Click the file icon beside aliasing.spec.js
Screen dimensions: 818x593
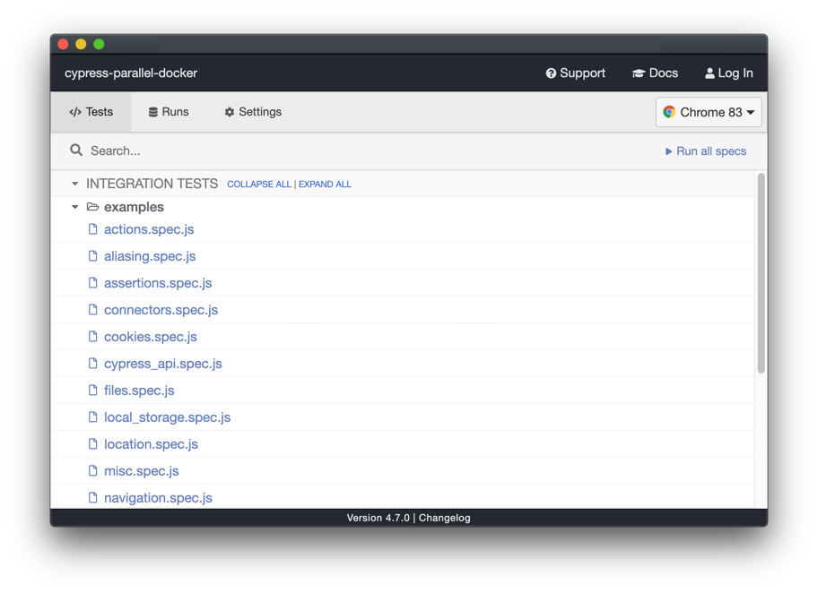point(93,256)
